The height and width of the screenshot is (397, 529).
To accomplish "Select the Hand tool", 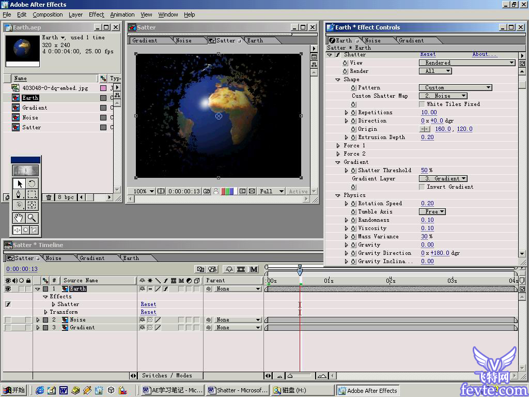I will (x=19, y=218).
